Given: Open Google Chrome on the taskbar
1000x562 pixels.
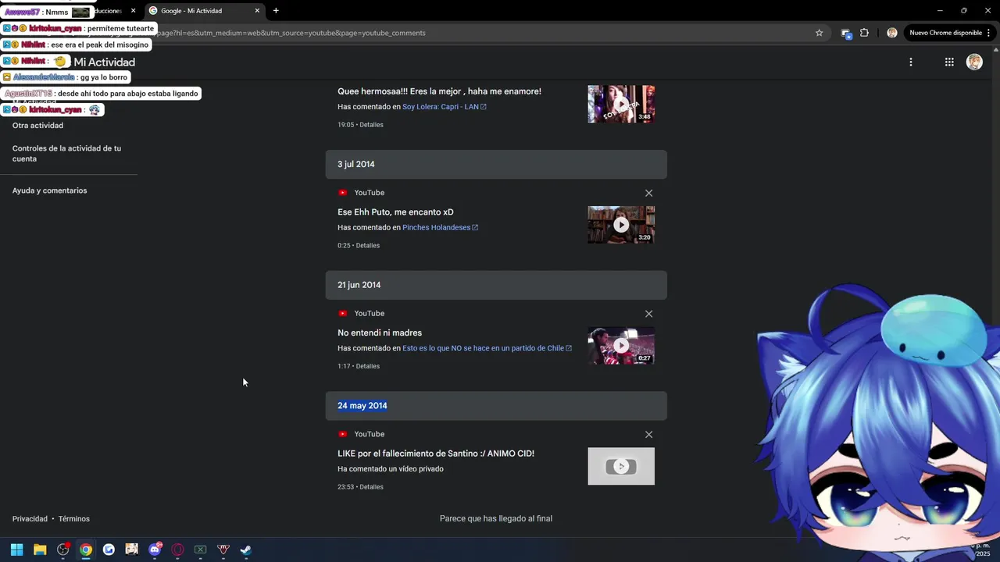Looking at the screenshot, I should pos(86,550).
